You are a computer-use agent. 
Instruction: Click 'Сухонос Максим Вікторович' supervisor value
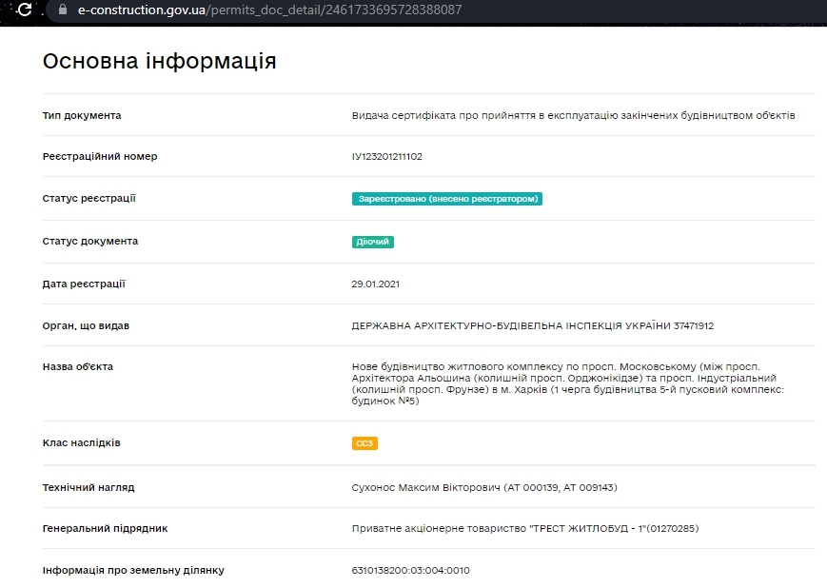[484, 488]
